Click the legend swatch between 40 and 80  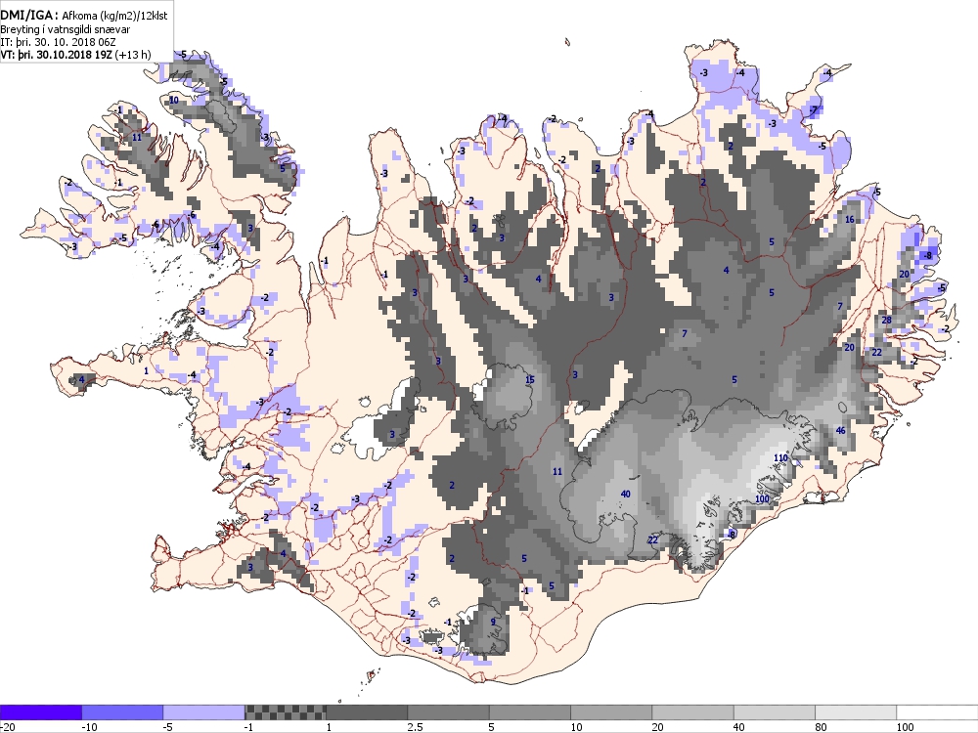(x=775, y=712)
